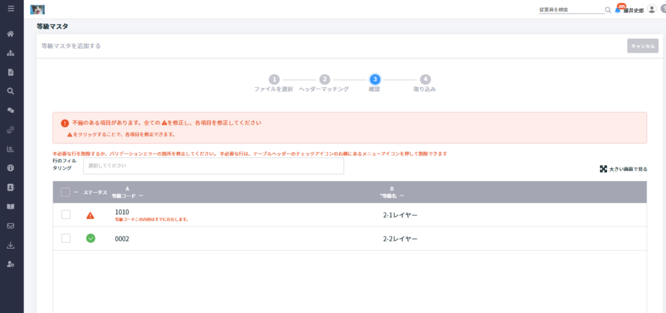Image resolution: width=666 pixels, height=313 pixels.
Task: Click the 2-2レイヤー cell
Action: coord(400,239)
